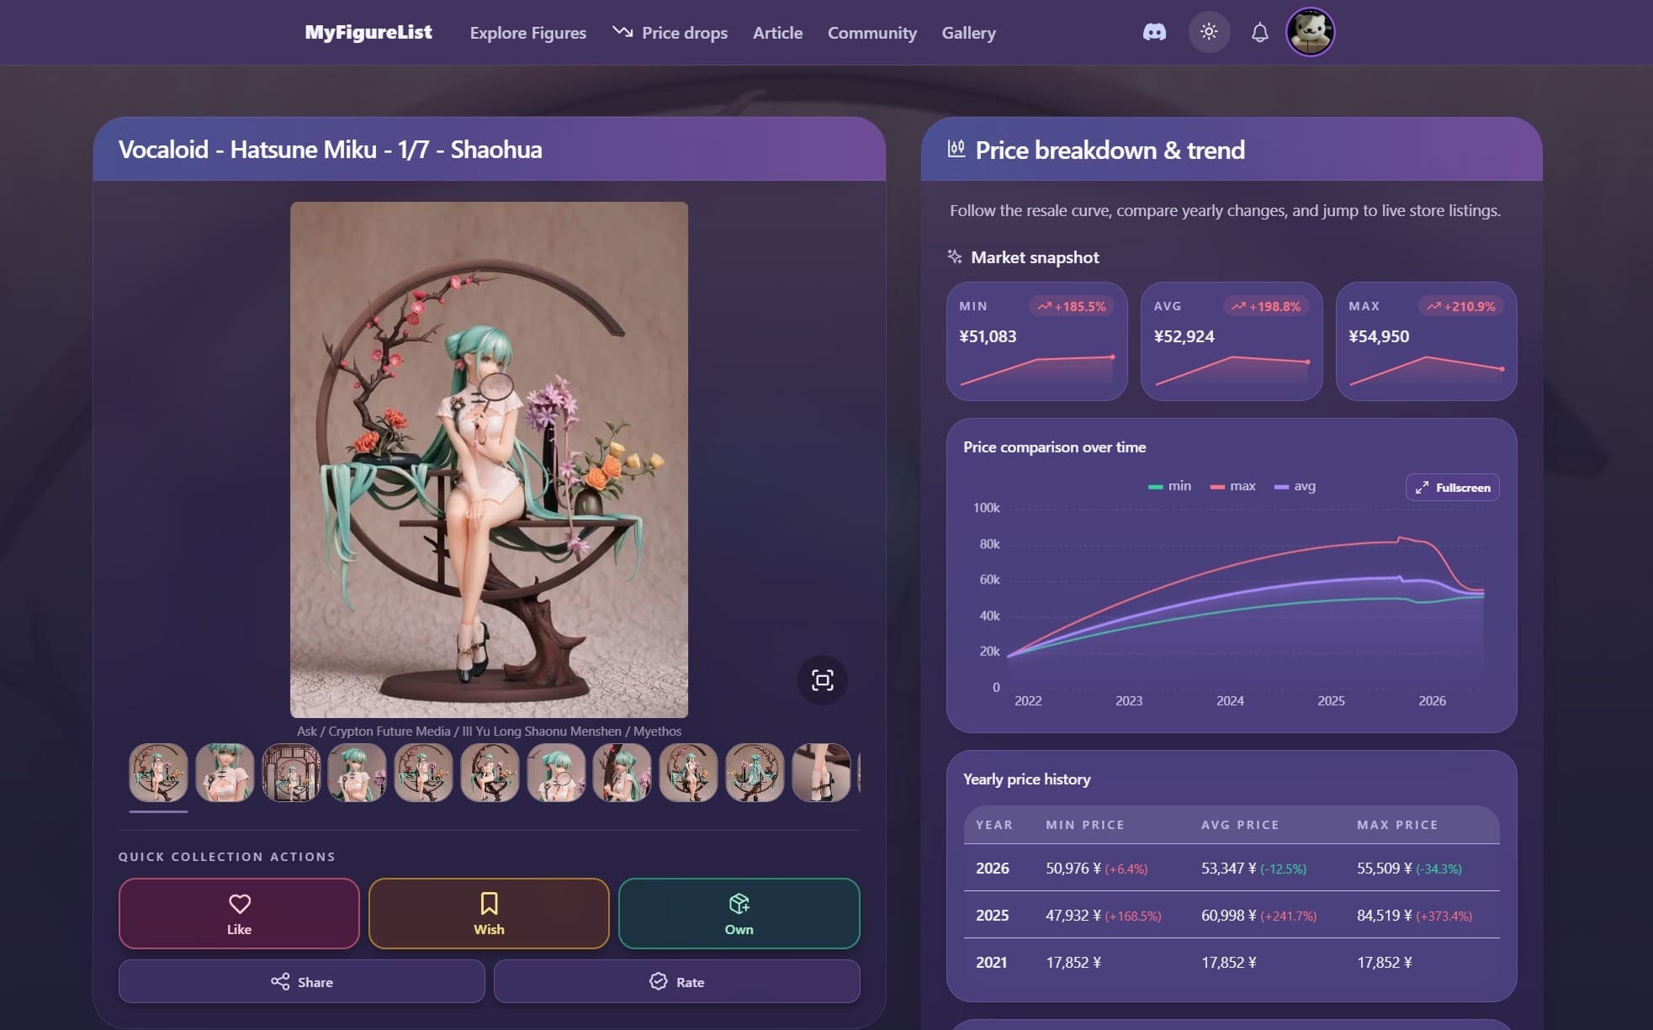This screenshot has width=1653, height=1030.
Task: Open the Discord icon link
Action: (1154, 33)
